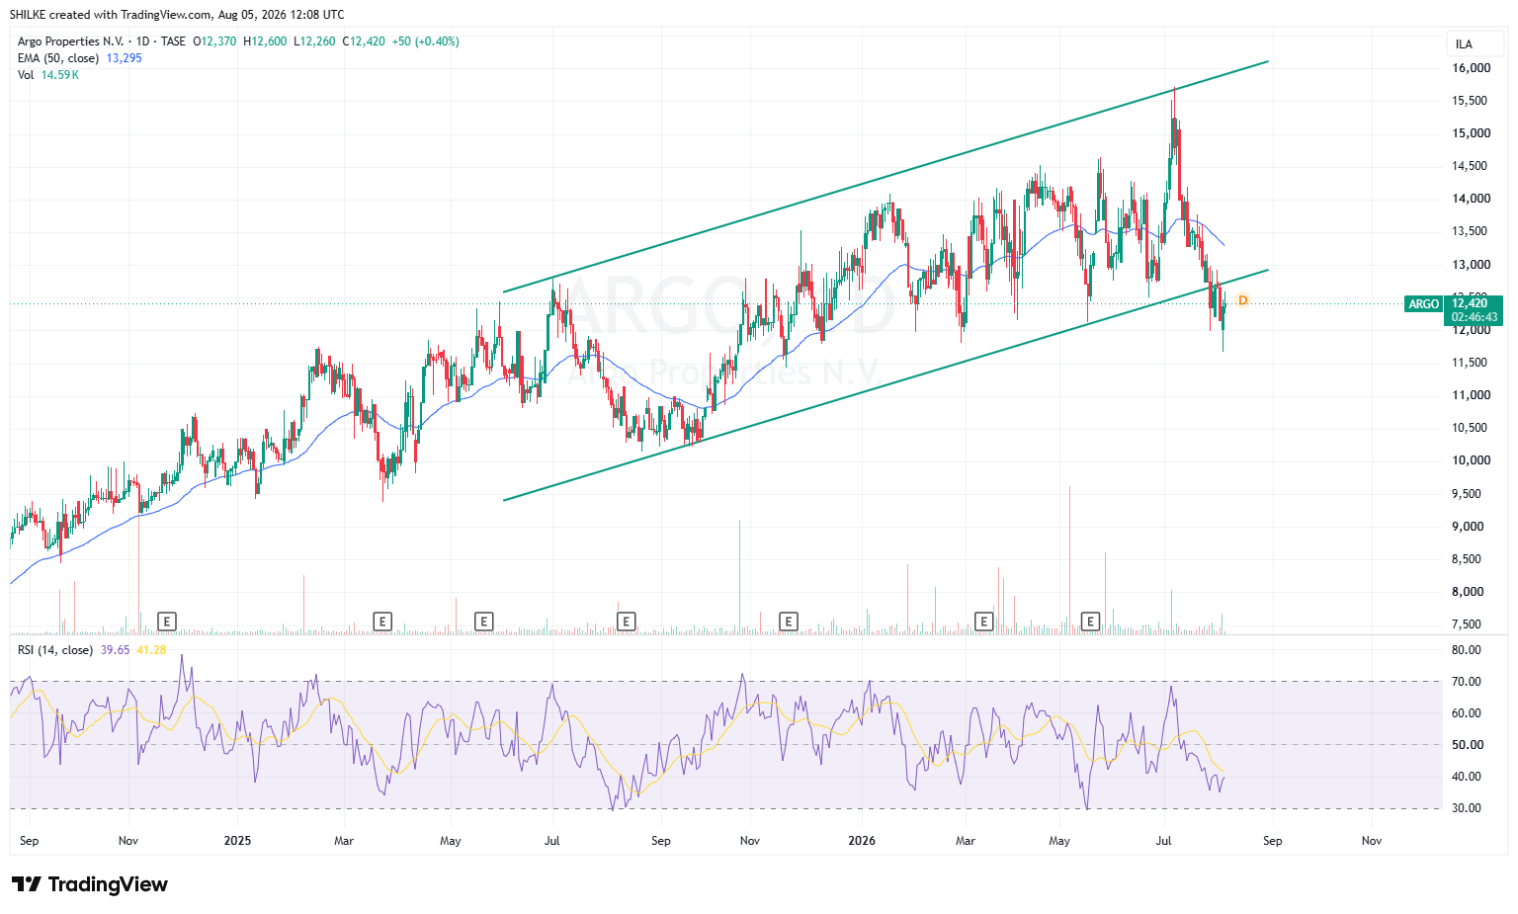Viewport: 1518px width, 914px height.
Task: Click the earliest E earnings marker
Action: (x=167, y=622)
